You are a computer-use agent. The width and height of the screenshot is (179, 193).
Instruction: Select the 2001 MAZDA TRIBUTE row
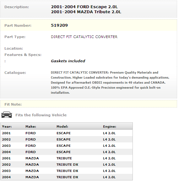(67, 158)
